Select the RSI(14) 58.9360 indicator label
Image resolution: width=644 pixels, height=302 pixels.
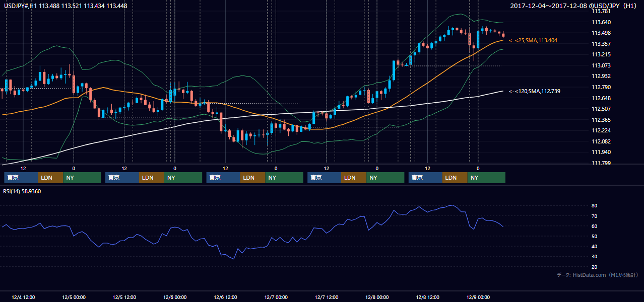click(22, 191)
